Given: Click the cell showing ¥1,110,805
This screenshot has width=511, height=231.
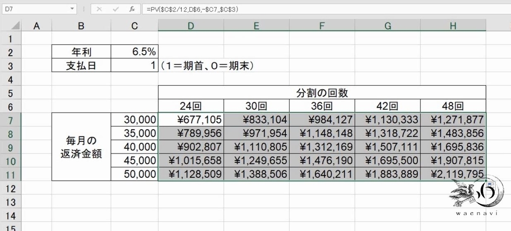Looking at the screenshot, I should coord(256,147).
